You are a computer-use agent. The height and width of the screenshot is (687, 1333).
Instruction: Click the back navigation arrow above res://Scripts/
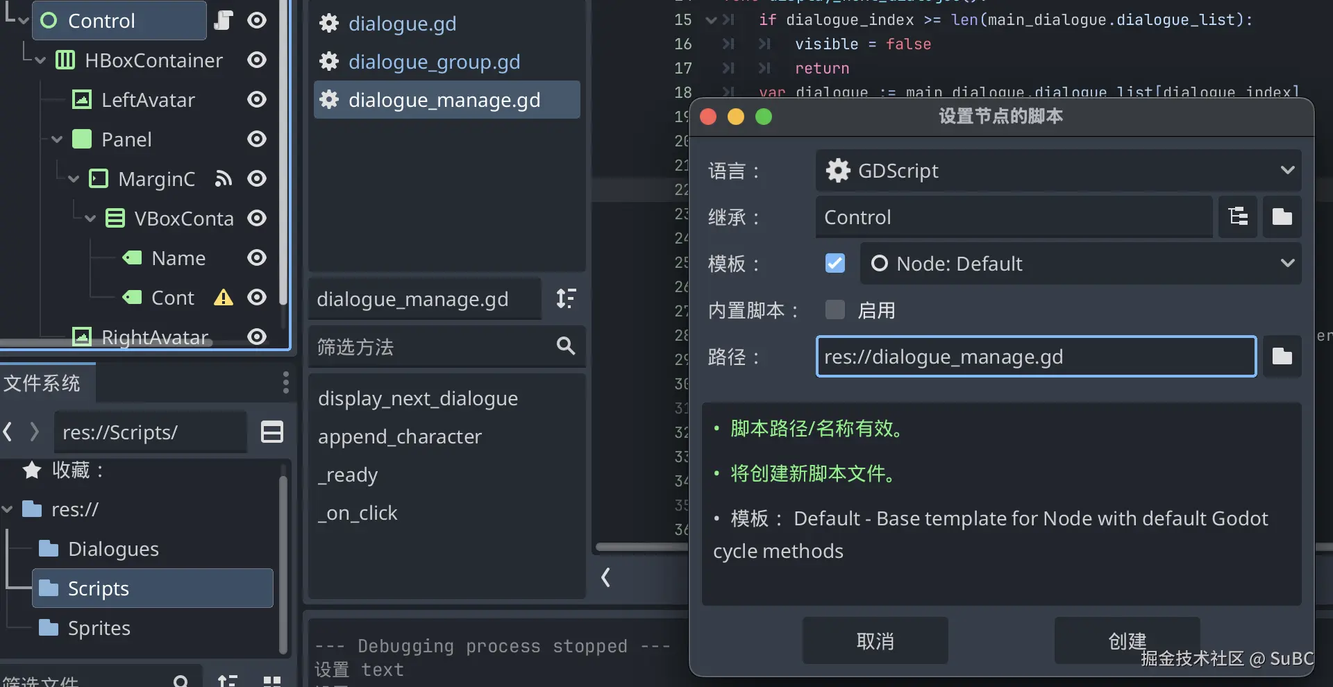tap(7, 432)
